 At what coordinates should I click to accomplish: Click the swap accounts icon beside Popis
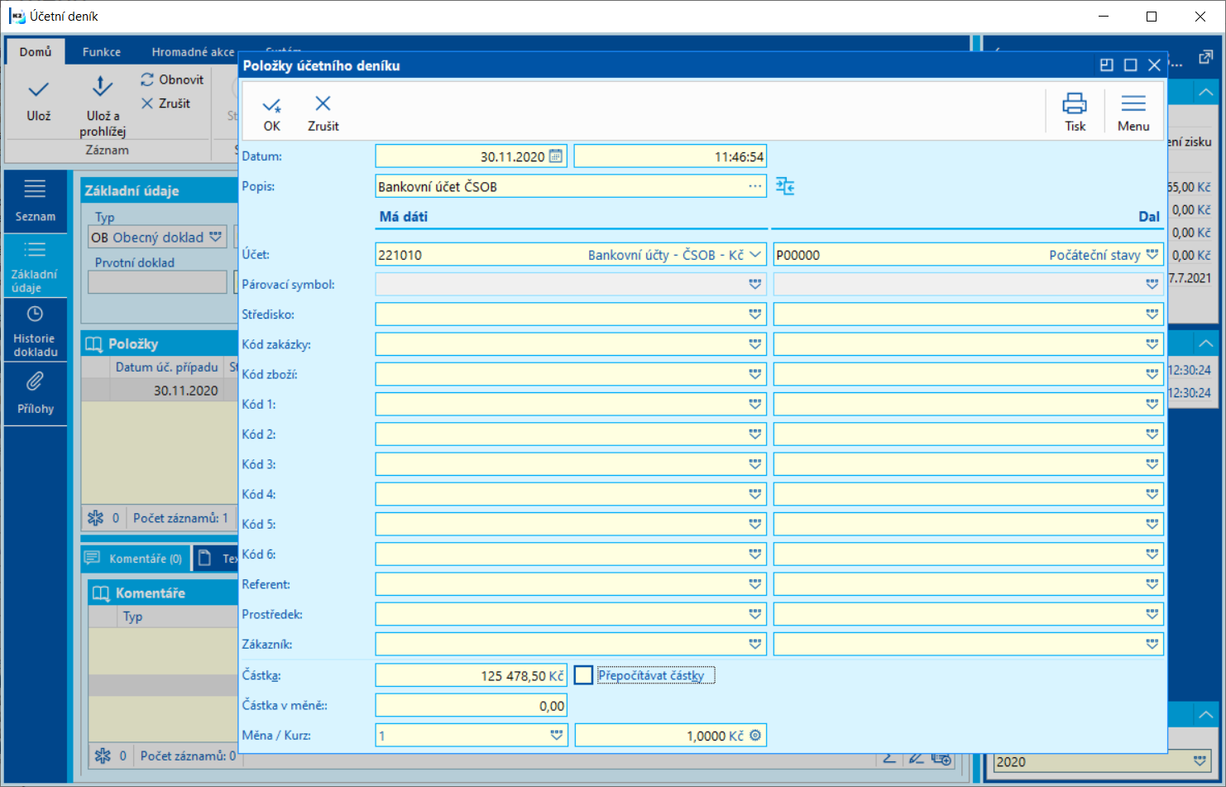(x=785, y=187)
